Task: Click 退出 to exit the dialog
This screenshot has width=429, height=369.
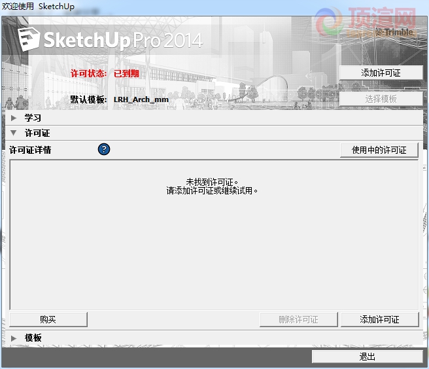Action: pos(367,357)
